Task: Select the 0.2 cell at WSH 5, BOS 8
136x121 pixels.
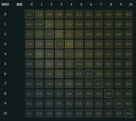Action: [x=109, y=64]
